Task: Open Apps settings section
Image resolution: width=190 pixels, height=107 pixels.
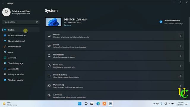Action: [x=21, y=52]
